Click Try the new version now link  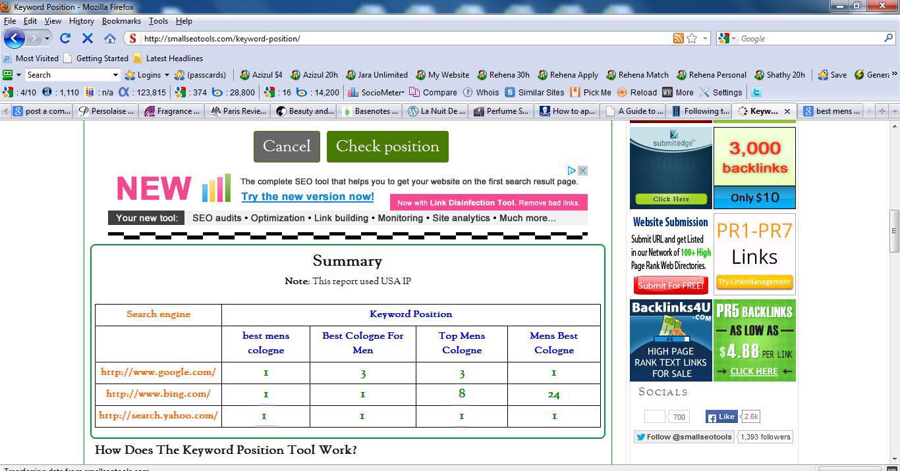(308, 197)
